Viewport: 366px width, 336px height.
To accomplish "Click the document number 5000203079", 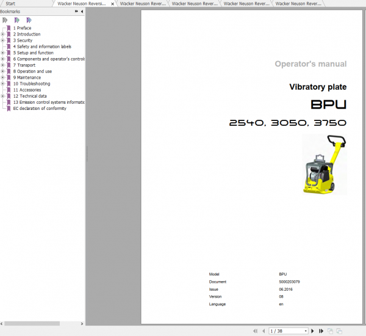I will 289,282.
